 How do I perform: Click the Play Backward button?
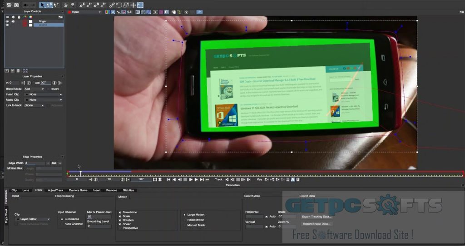pyautogui.click(x=174, y=179)
